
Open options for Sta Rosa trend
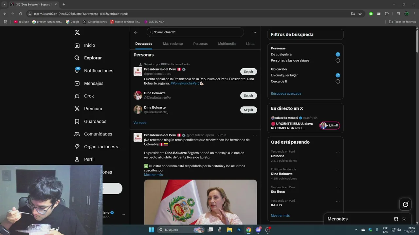(338, 188)
